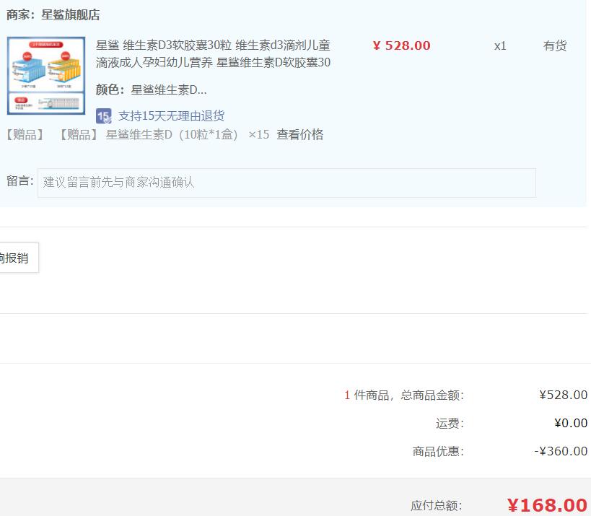The image size is (591, 516).
Task: Click the 运费: label
Action: point(450,424)
